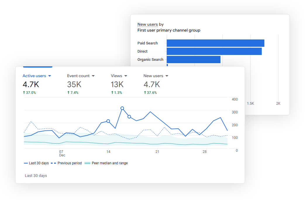The image size is (305, 200).
Task: Click the green up arrow beside 1.3%
Action: pos(112,93)
